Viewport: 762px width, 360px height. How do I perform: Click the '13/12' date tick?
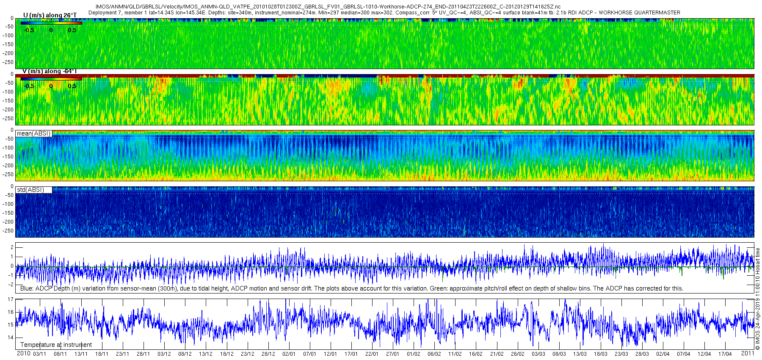tap(206, 354)
